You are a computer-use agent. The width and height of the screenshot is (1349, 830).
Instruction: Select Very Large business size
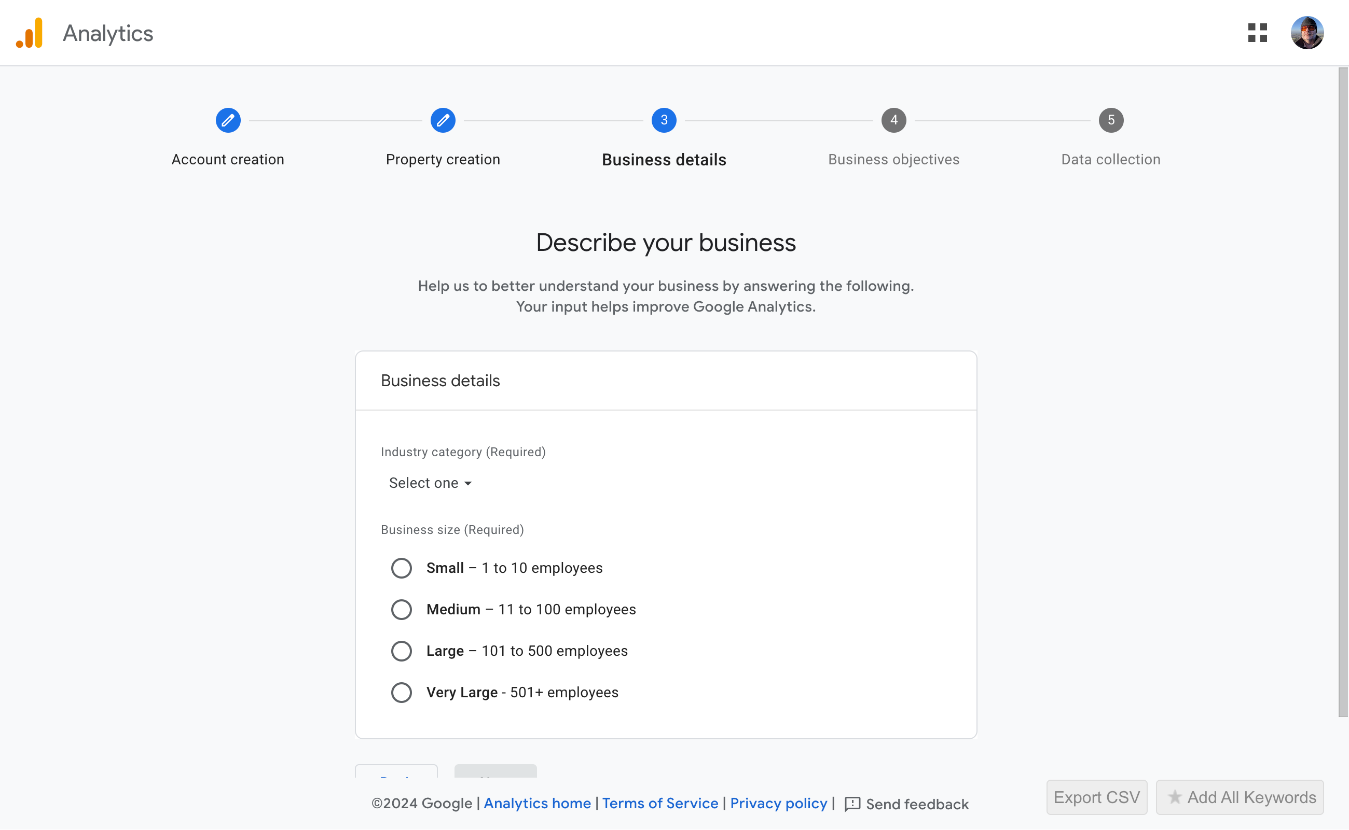[x=402, y=692]
